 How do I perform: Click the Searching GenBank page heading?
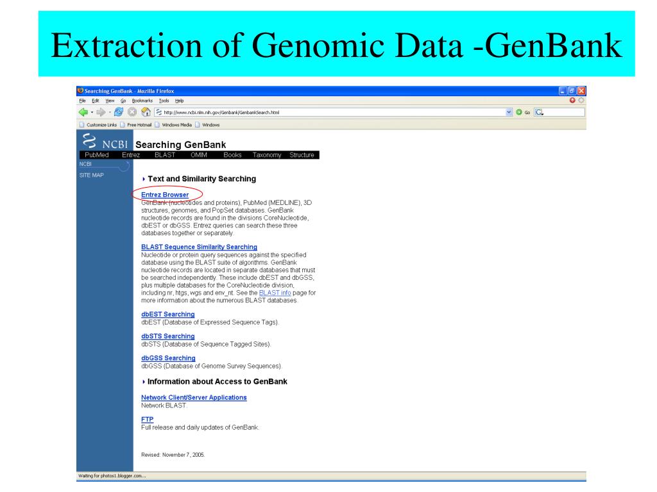click(x=180, y=145)
